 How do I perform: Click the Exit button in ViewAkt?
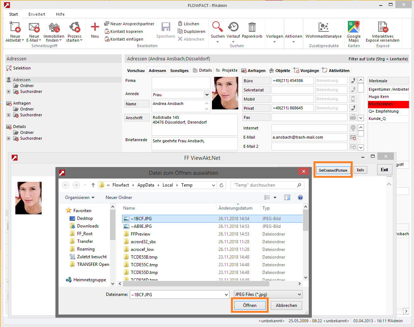tap(384, 170)
